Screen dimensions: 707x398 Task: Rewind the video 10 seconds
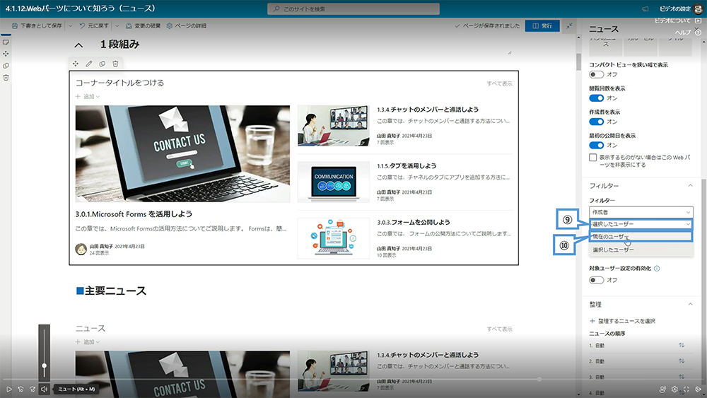point(21,389)
